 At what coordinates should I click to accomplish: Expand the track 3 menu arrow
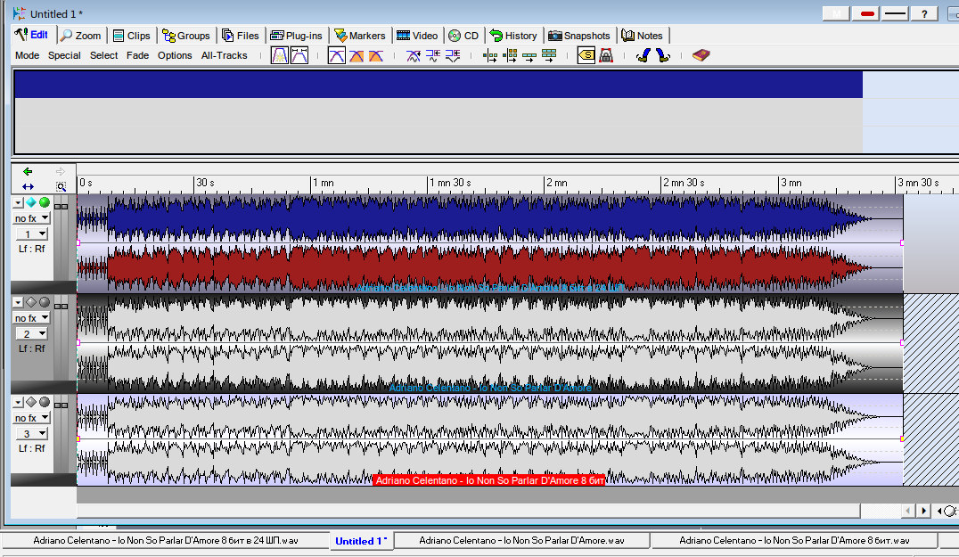pyautogui.click(x=19, y=402)
